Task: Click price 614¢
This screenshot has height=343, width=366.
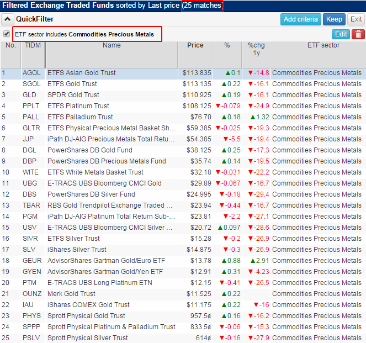Action: 203,338
